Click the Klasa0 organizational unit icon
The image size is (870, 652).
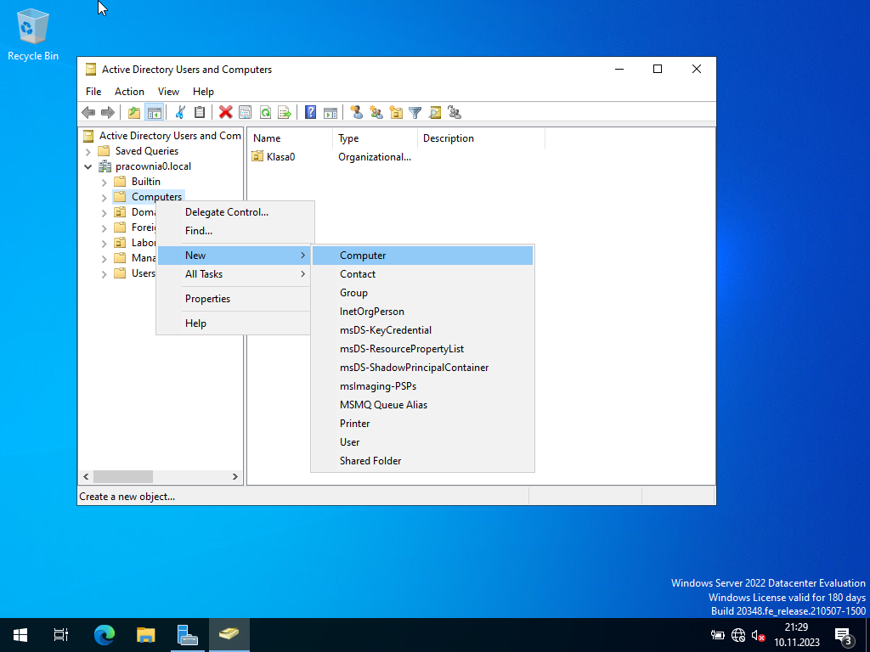[257, 157]
